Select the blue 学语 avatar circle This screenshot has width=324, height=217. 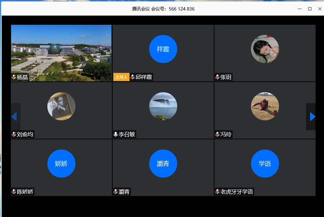[x=265, y=164]
